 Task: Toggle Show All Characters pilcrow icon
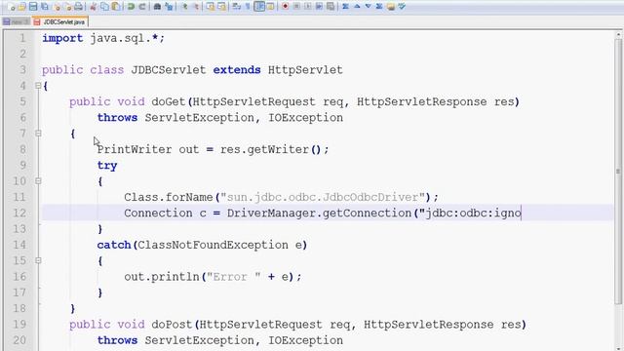coord(248,7)
